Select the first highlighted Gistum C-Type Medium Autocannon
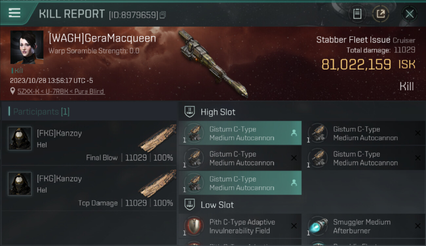The image size is (426, 246). click(x=240, y=133)
